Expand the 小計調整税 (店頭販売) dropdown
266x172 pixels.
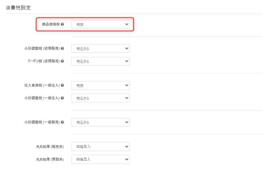click(100, 49)
